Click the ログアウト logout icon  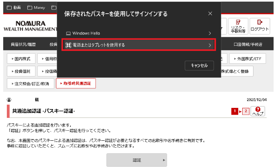click(260, 26)
